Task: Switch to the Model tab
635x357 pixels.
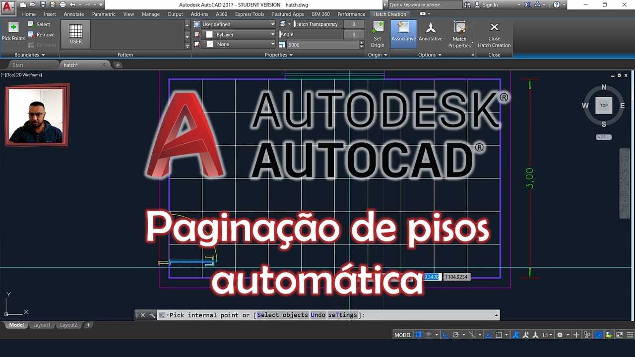Action: pos(16,325)
